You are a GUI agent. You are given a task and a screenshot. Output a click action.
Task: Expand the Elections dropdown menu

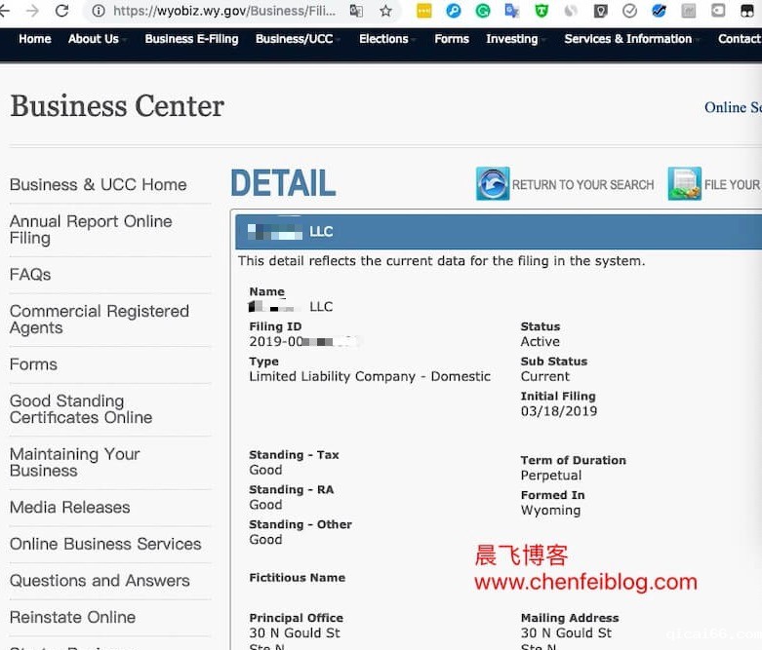click(383, 39)
